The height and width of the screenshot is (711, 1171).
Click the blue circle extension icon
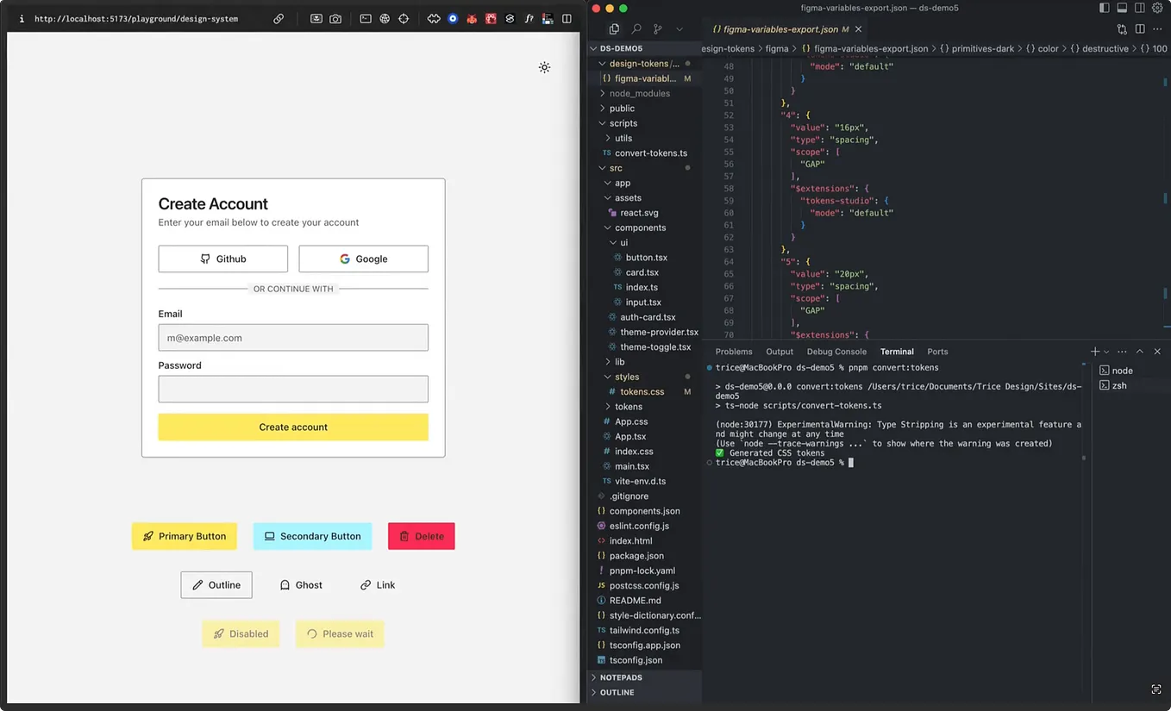click(453, 18)
